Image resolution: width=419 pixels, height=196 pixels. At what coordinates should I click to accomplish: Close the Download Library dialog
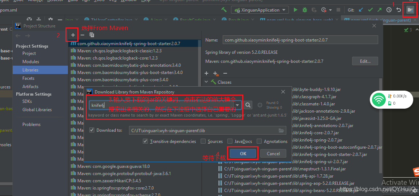(283, 92)
